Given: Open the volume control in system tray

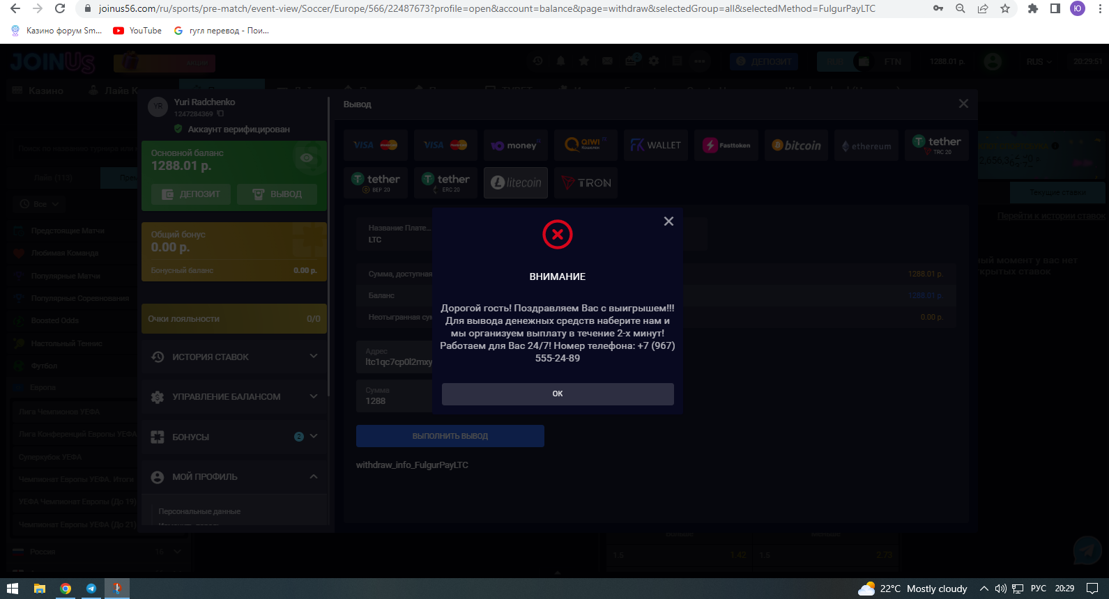Looking at the screenshot, I should pyautogui.click(x=1000, y=589).
